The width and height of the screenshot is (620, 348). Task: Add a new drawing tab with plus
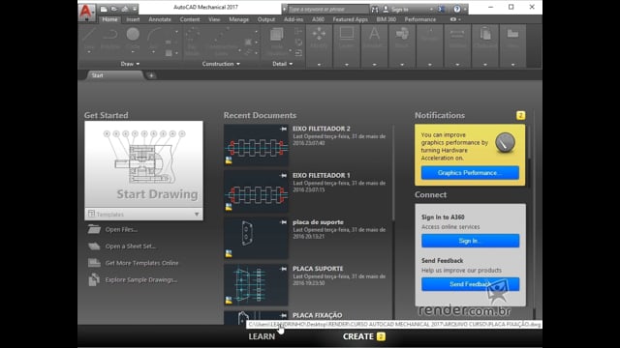click(x=151, y=75)
